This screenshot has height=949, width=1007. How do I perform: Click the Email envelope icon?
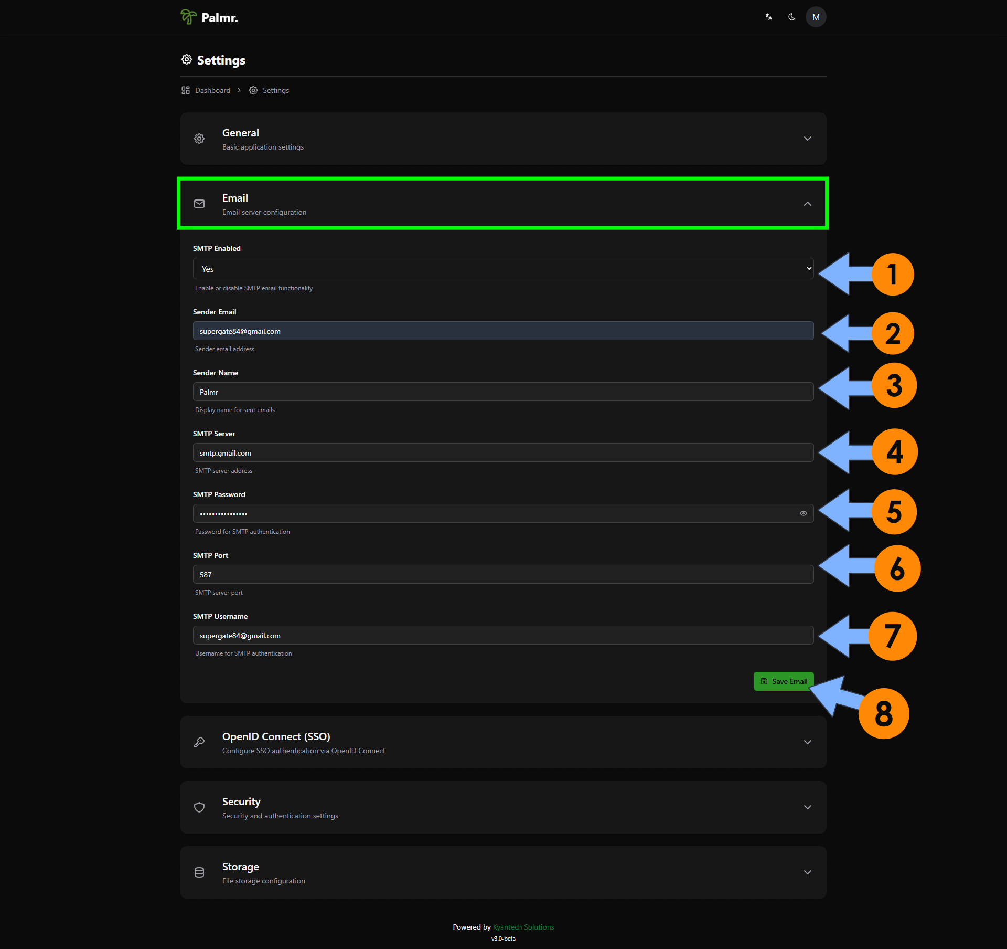tap(199, 204)
